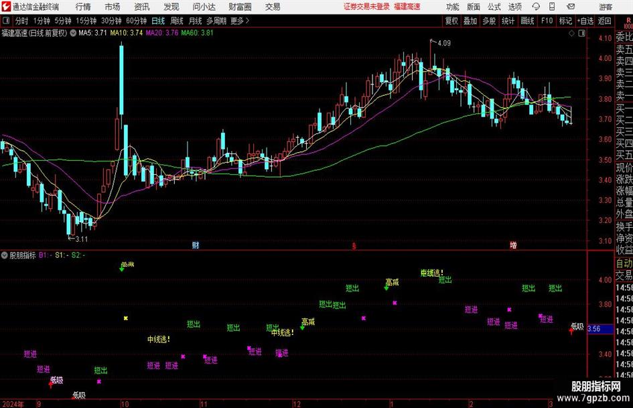Click the 叠加 overlay button
Image resolution: width=633 pixels, height=408 pixels.
click(470, 21)
